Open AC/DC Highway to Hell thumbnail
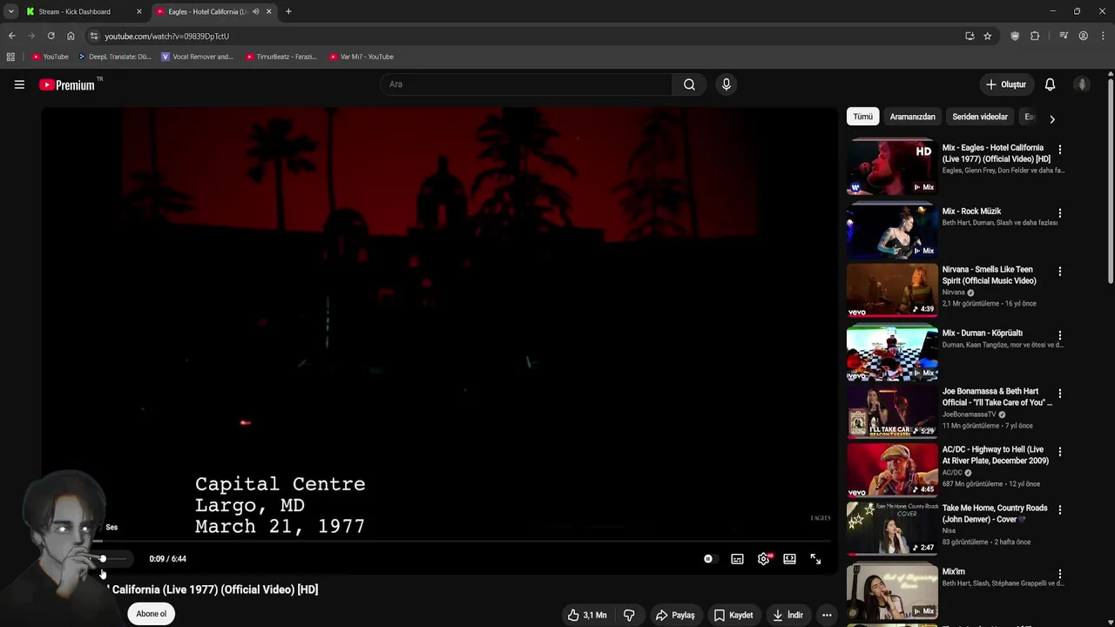 click(x=892, y=470)
